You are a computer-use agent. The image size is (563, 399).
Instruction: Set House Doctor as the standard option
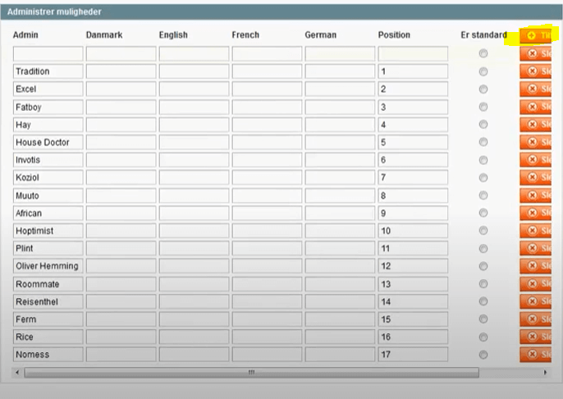tap(483, 142)
